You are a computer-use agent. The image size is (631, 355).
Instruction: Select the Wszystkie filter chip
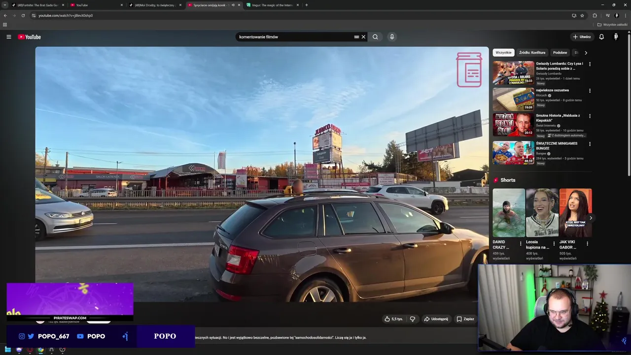click(x=504, y=53)
